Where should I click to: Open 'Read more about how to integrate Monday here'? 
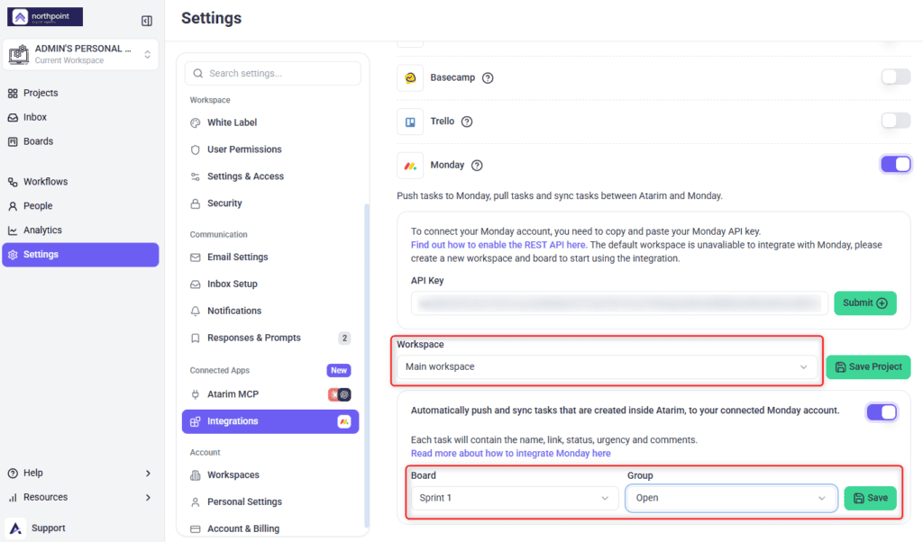[510, 453]
